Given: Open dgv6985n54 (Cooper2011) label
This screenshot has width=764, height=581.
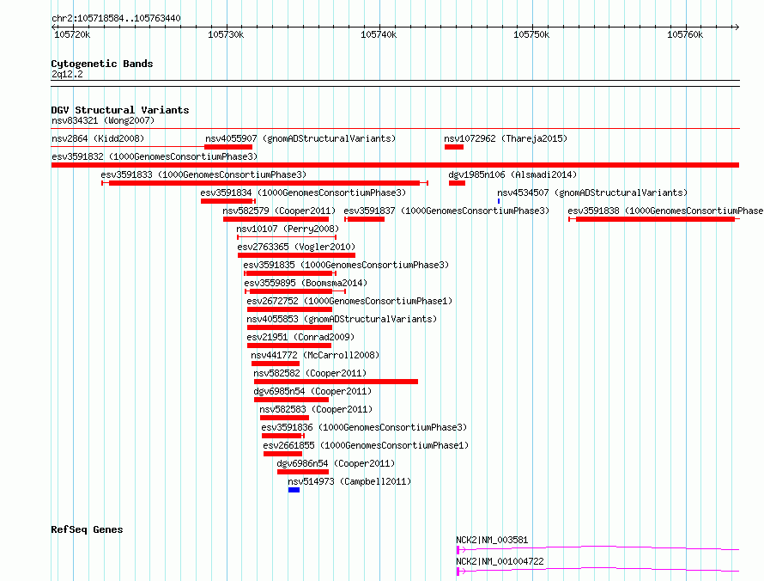Looking at the screenshot, I should point(312,391).
